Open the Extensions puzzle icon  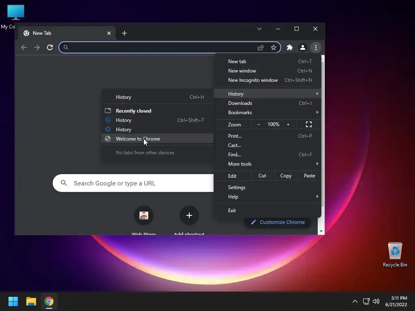coord(290,47)
